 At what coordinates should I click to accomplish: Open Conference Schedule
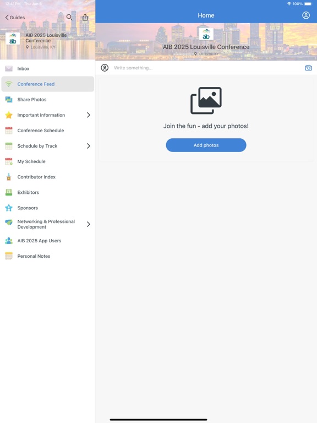point(48,131)
